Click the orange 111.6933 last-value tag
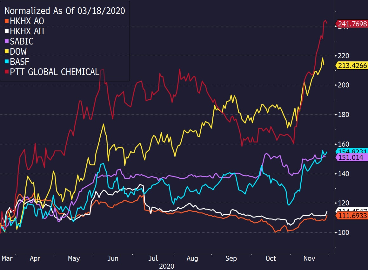The width and height of the screenshot is (368, 270). [351, 216]
